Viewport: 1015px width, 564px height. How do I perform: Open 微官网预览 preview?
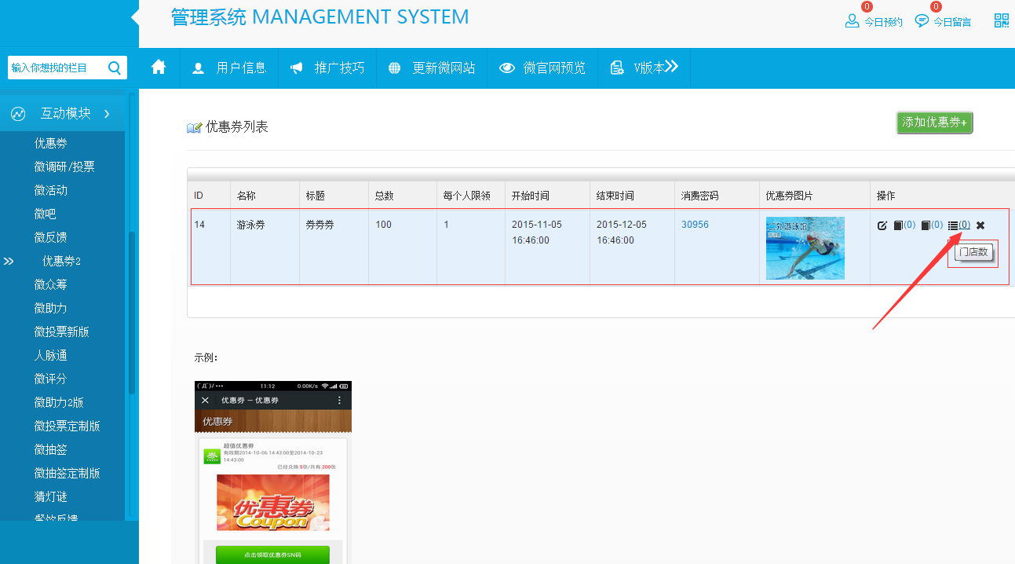pyautogui.click(x=543, y=68)
